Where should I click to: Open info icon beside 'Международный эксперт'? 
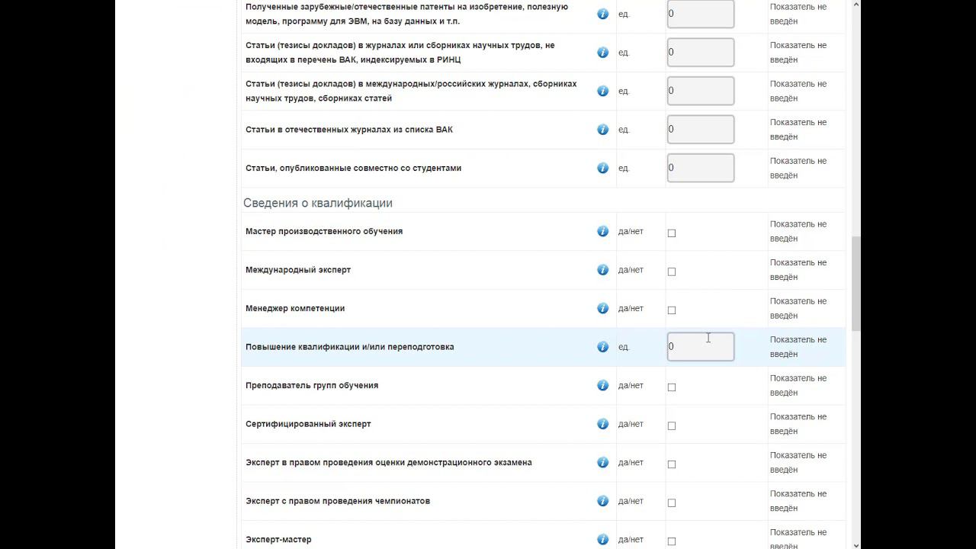click(602, 270)
